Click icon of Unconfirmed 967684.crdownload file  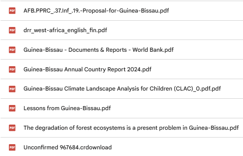(12, 147)
